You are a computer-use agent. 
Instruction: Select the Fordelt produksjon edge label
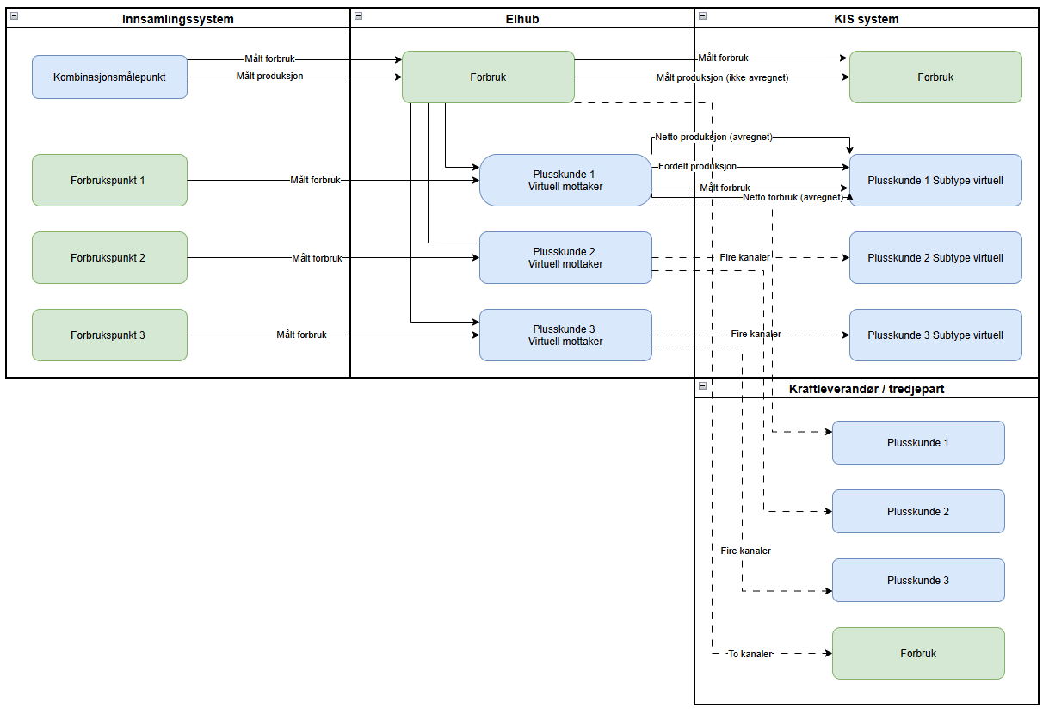tap(697, 166)
